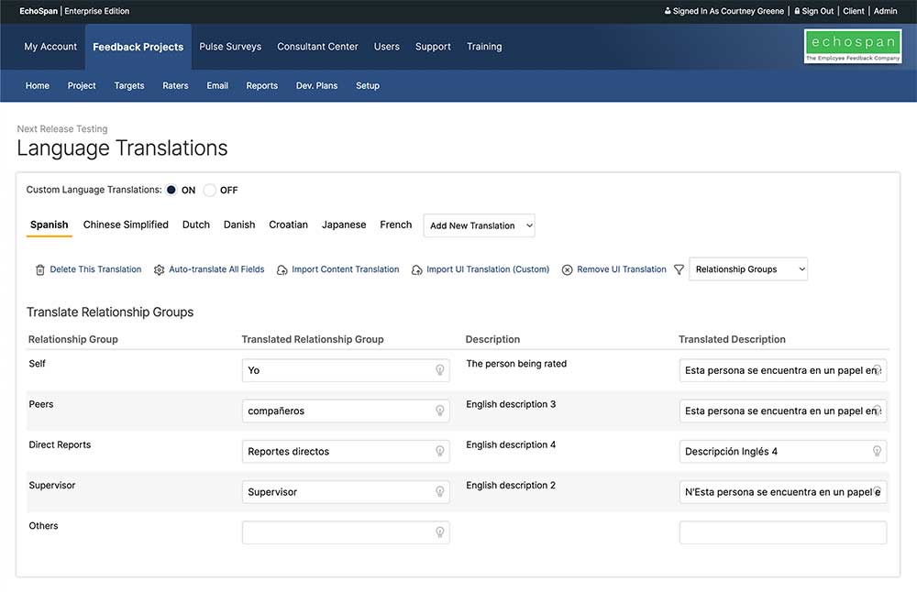Click the EchoSpan logo
Image resolution: width=917 pixels, height=592 pixels.
point(853,47)
